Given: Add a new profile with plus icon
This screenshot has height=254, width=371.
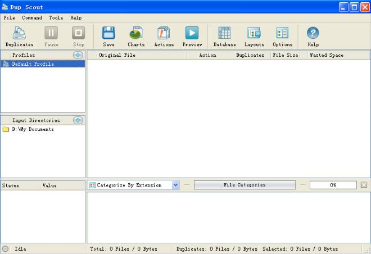Looking at the screenshot, I should tap(78, 55).
